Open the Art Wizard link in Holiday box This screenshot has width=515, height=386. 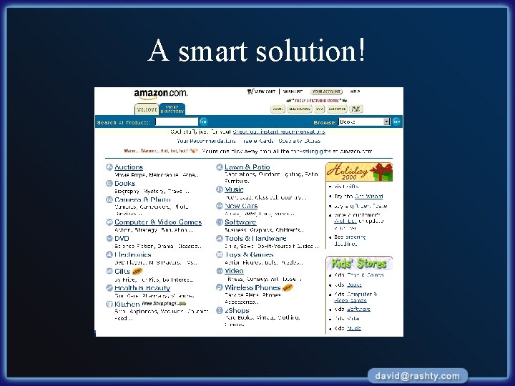click(368, 197)
